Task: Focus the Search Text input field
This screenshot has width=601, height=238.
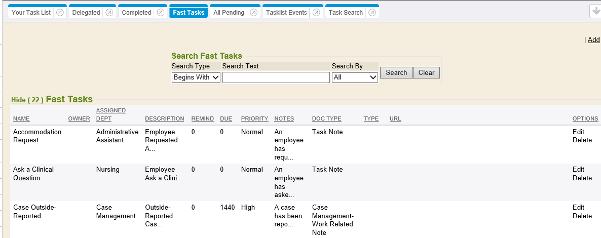Action: (276, 77)
